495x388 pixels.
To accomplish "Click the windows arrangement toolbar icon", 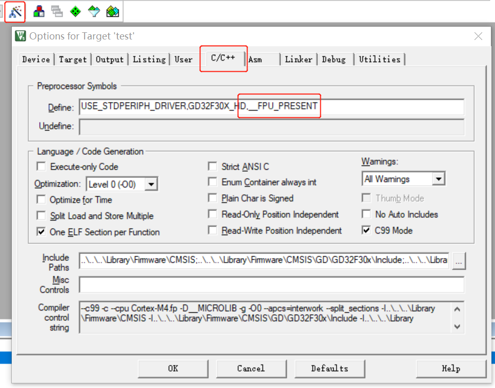I will click(x=57, y=11).
